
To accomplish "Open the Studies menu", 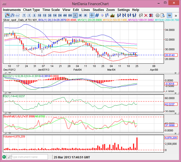I will tap(98, 10).
